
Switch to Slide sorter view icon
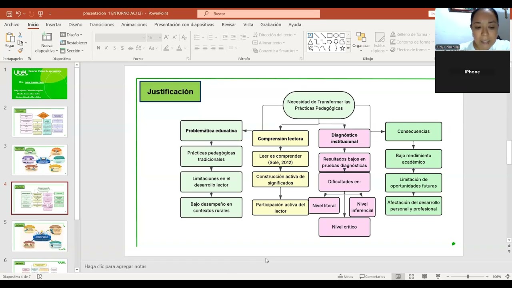click(412, 276)
